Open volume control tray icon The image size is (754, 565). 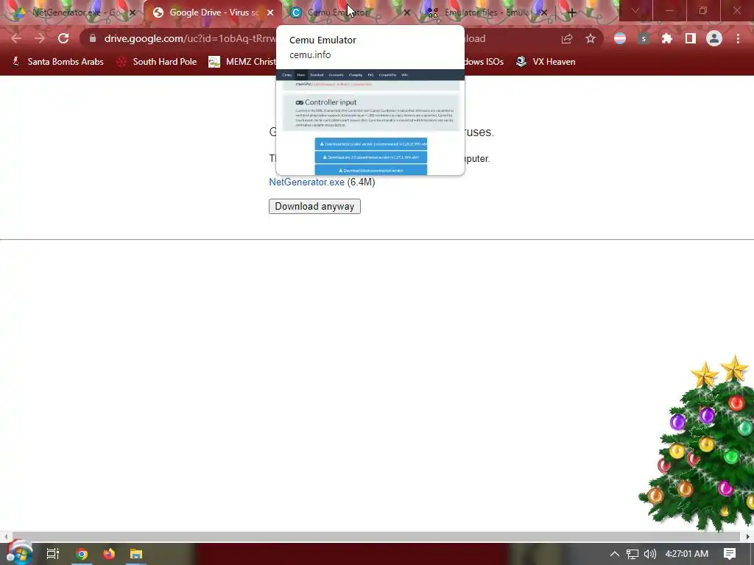[x=649, y=554]
